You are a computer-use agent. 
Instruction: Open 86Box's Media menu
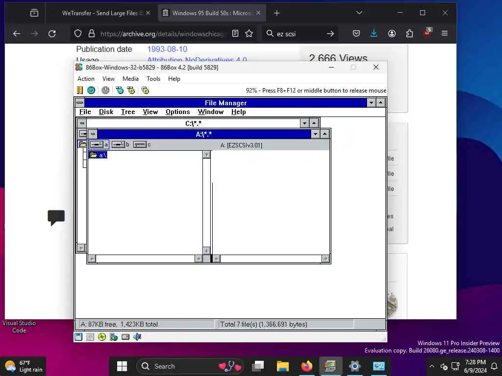tap(130, 79)
